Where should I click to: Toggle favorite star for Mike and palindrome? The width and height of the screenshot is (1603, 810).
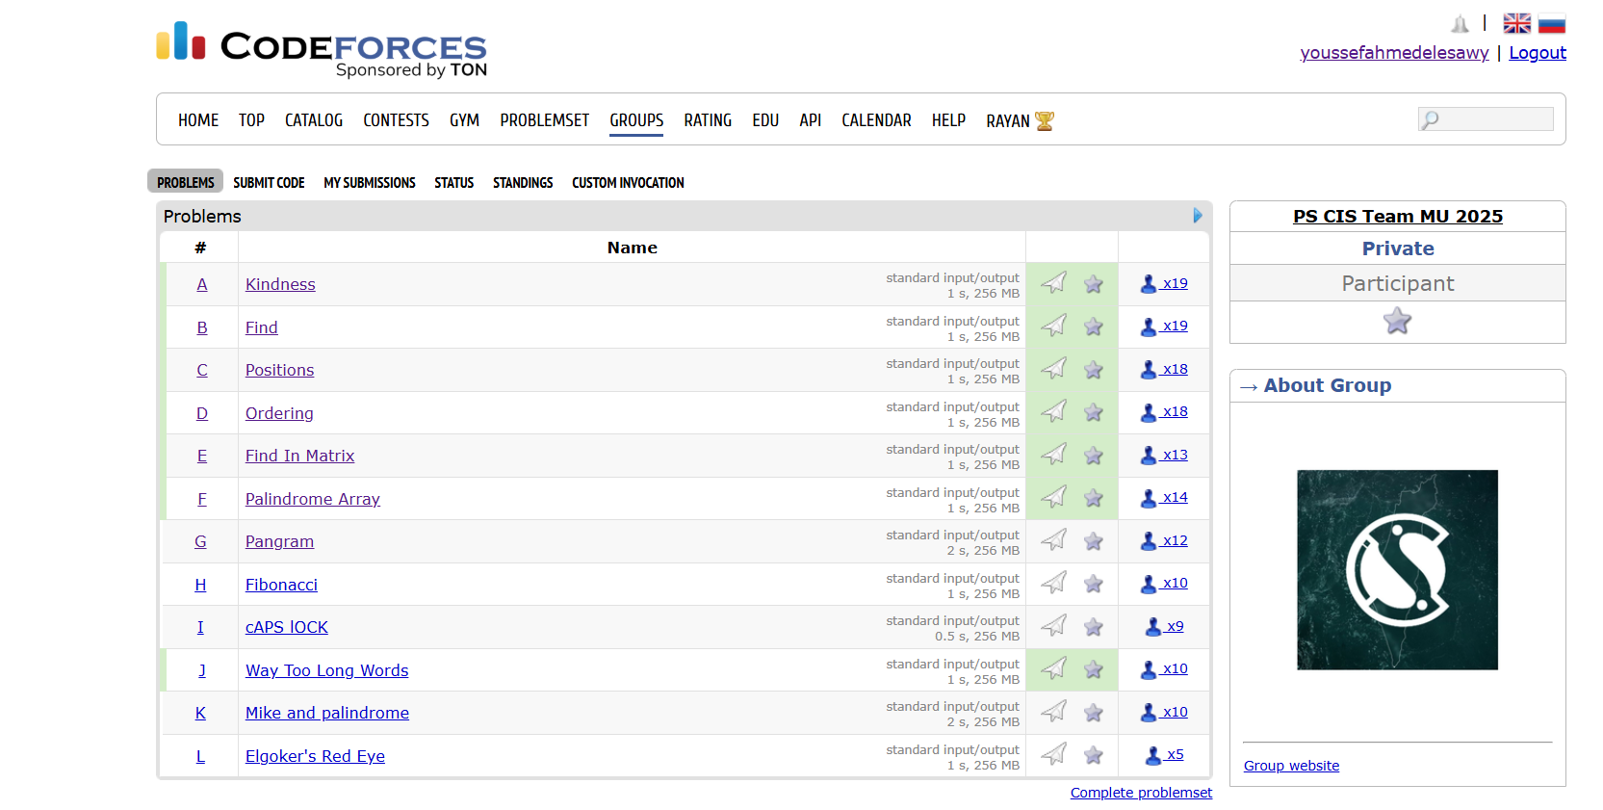(x=1094, y=712)
